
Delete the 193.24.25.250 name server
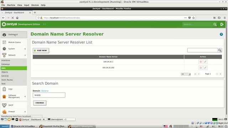click(201, 68)
